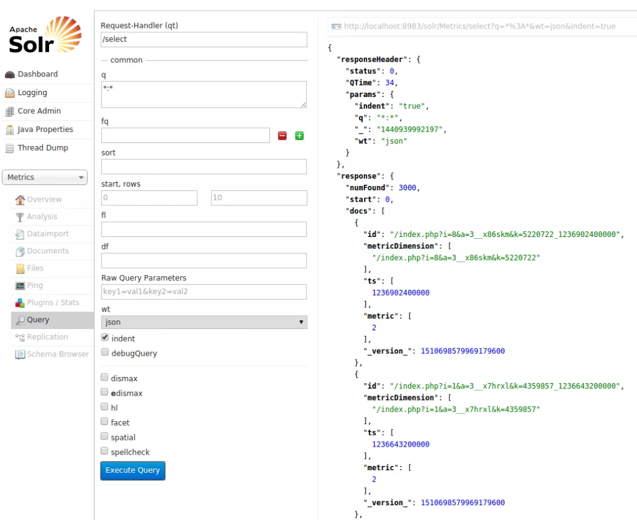Screen dimensions: 637x520
Task: Click the Analysis funnel icon
Action: tap(20, 217)
